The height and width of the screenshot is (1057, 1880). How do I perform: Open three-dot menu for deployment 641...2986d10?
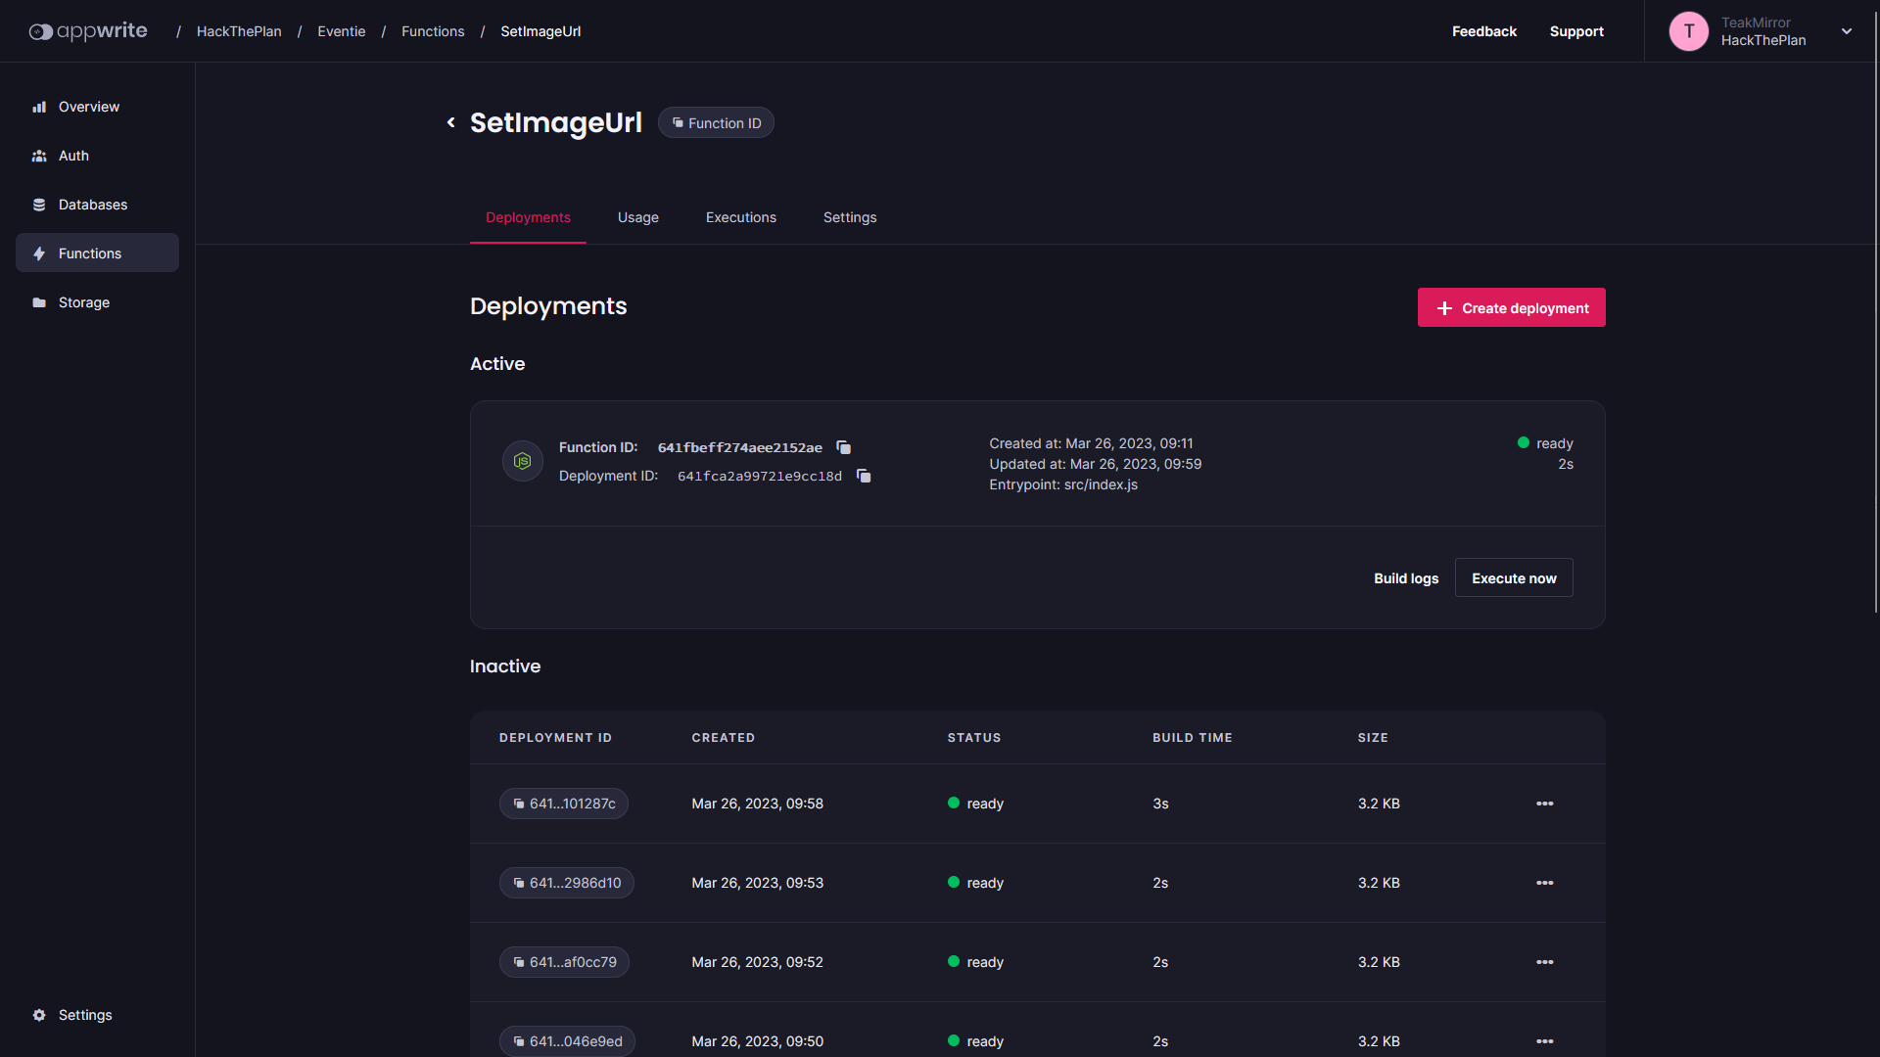click(1544, 883)
